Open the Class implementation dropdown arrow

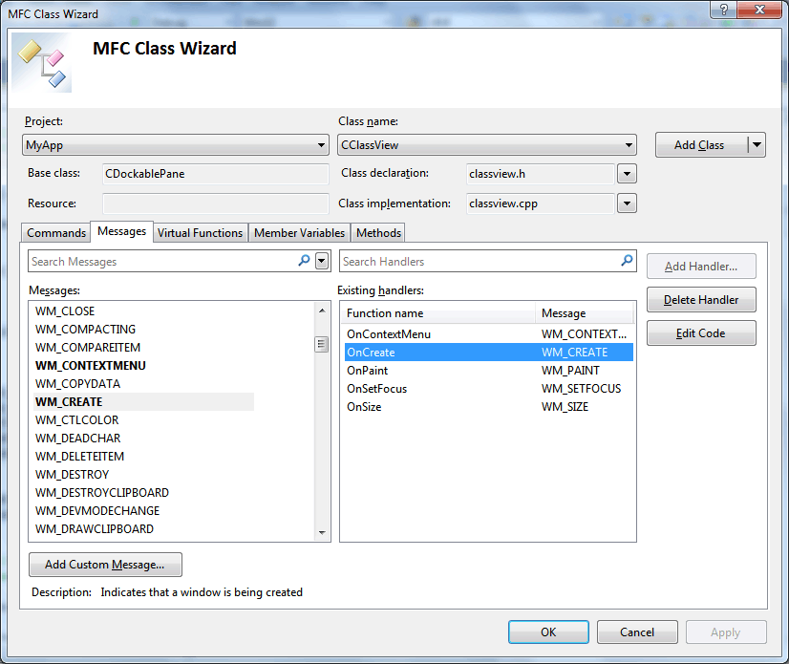[x=627, y=203]
